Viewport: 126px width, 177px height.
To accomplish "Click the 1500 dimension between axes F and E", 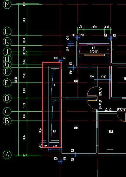I will [24, 75].
